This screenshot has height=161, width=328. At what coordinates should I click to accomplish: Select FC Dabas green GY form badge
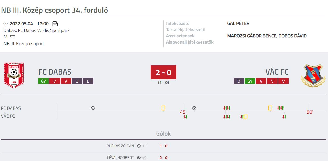[x=43, y=81]
